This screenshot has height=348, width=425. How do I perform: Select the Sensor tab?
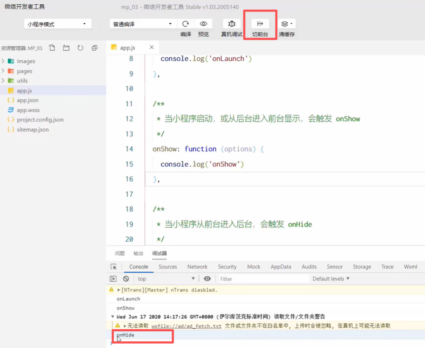pyautogui.click(x=335, y=267)
